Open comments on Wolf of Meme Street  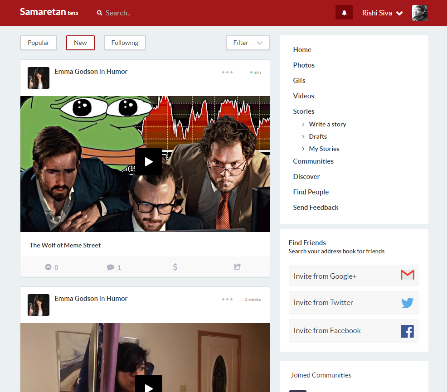pos(114,267)
